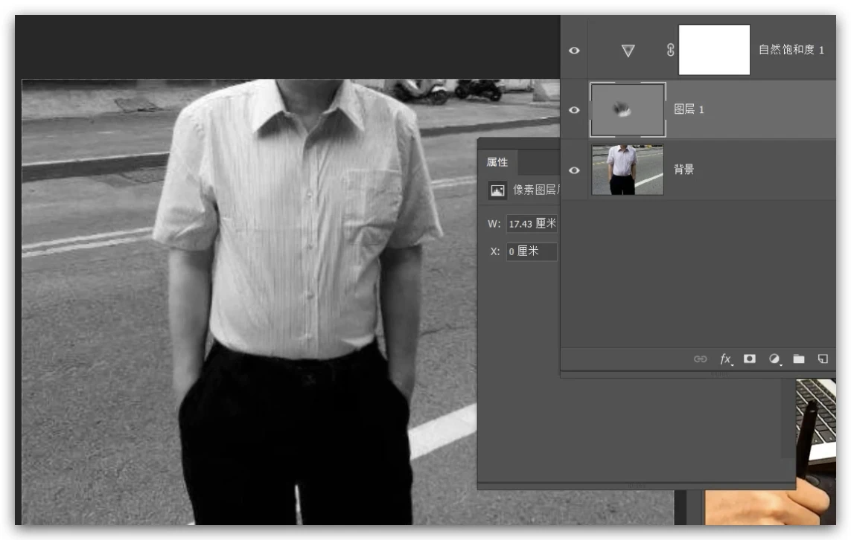The image size is (851, 540).
Task: Hide the 自然饱和度 1 adjustment layer
Action: [574, 51]
